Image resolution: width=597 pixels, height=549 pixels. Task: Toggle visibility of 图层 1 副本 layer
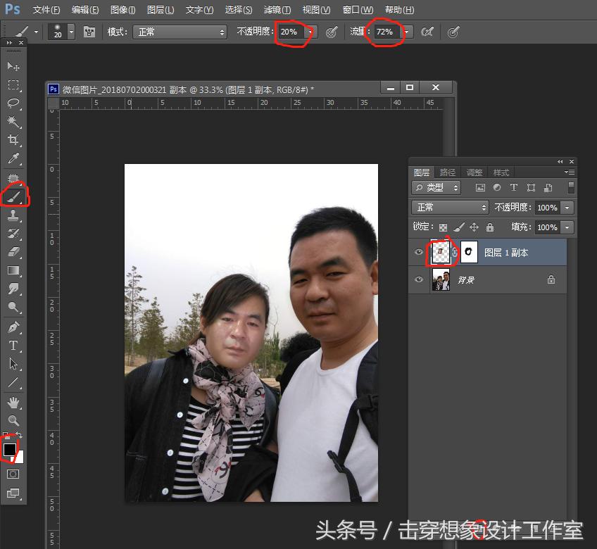tap(419, 252)
